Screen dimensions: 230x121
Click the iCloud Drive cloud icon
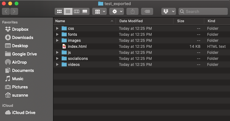[8, 112]
